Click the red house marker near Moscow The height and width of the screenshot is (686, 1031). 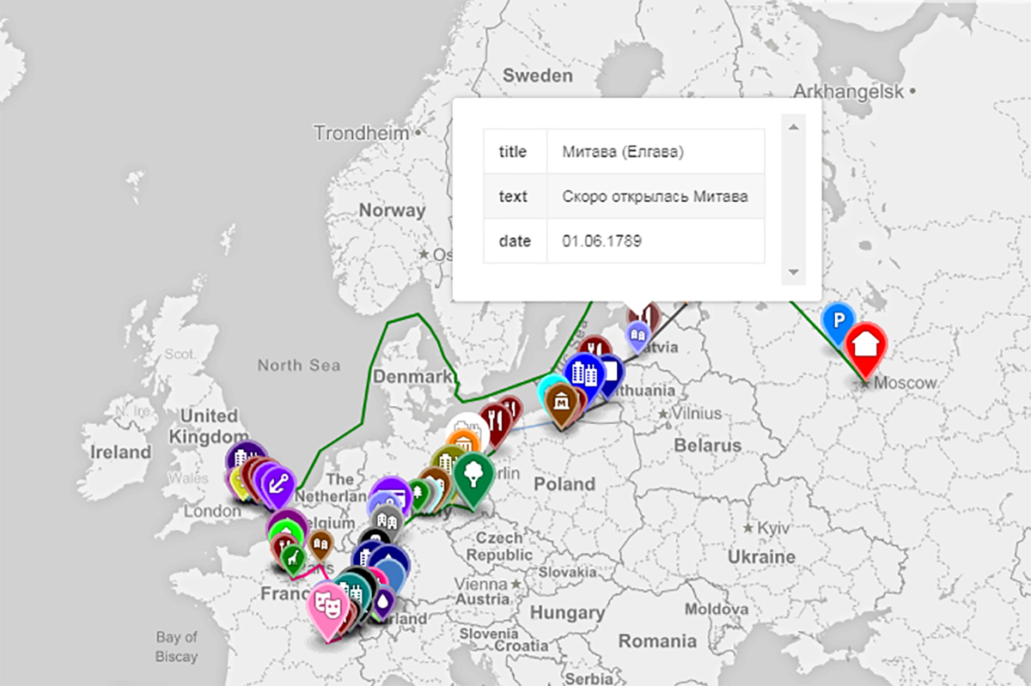pos(866,344)
